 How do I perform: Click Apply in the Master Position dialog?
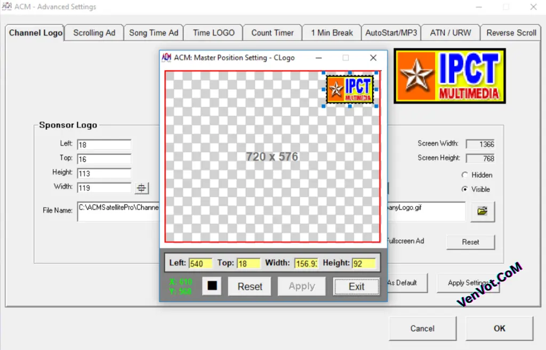[x=301, y=286]
